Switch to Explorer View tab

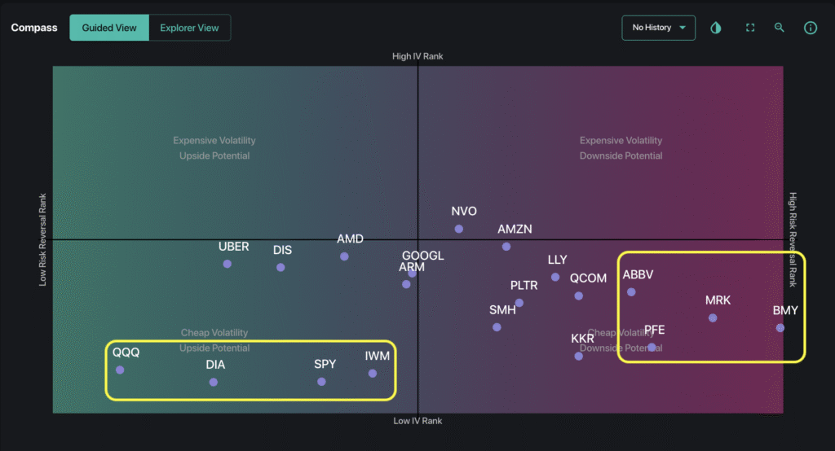[189, 28]
